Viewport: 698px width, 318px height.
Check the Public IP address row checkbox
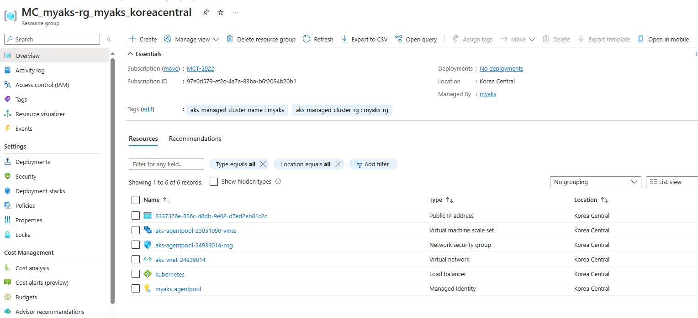(136, 215)
